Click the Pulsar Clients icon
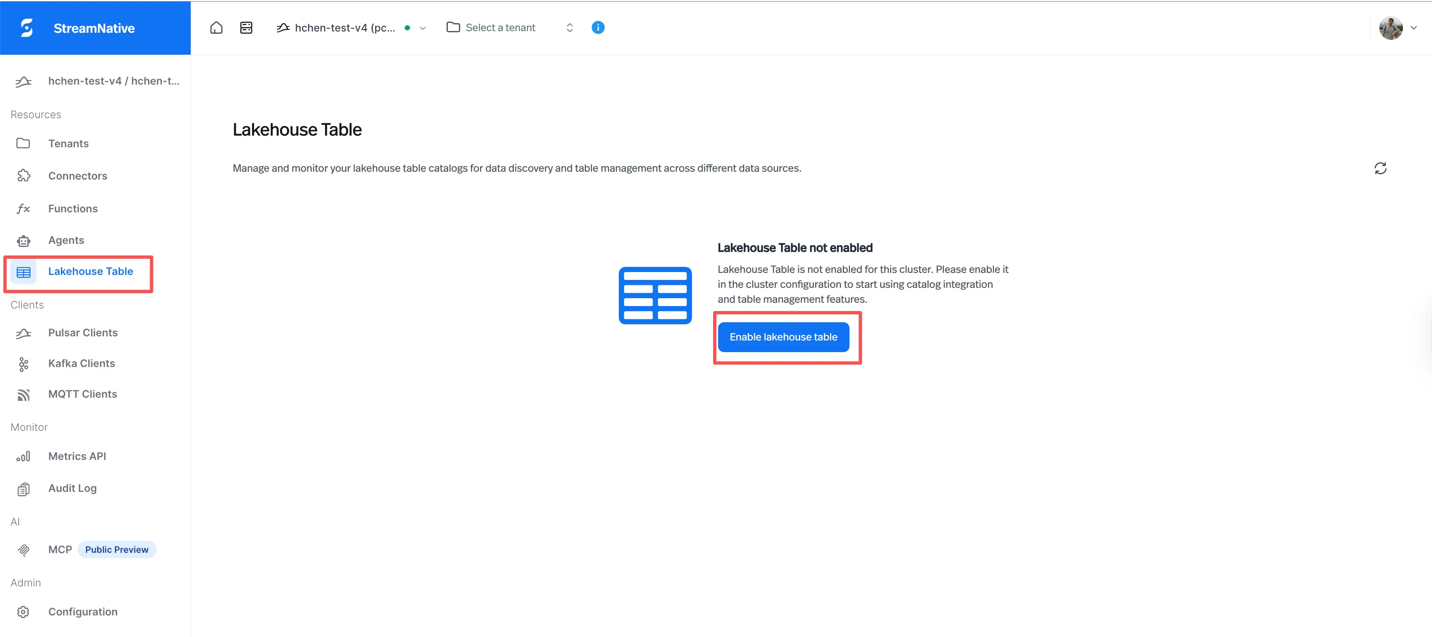 23,333
